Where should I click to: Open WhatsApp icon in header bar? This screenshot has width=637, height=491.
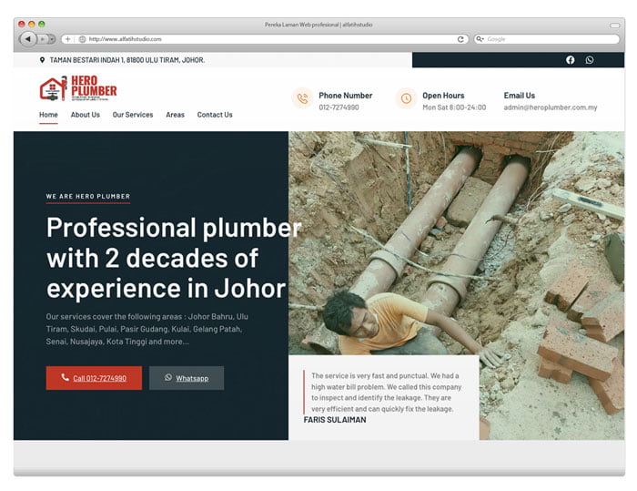click(x=590, y=60)
